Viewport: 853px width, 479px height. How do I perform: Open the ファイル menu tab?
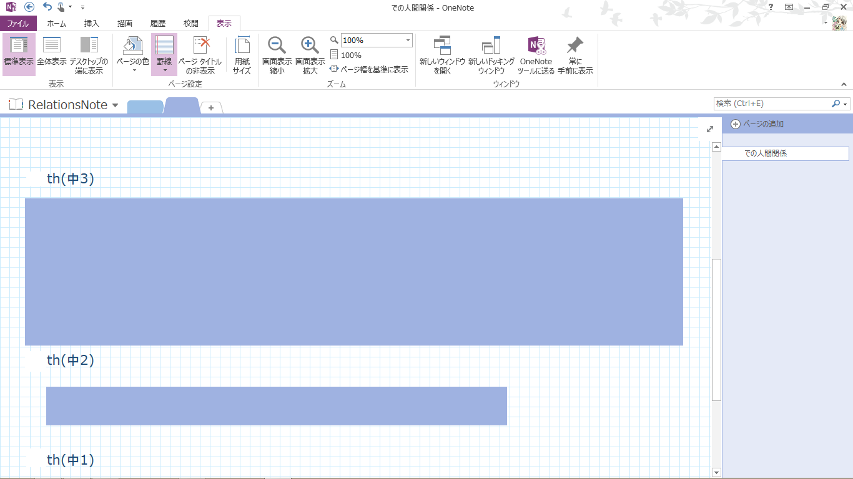pyautogui.click(x=18, y=24)
